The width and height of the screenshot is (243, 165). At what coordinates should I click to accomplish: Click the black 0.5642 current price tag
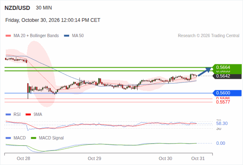click(x=227, y=76)
